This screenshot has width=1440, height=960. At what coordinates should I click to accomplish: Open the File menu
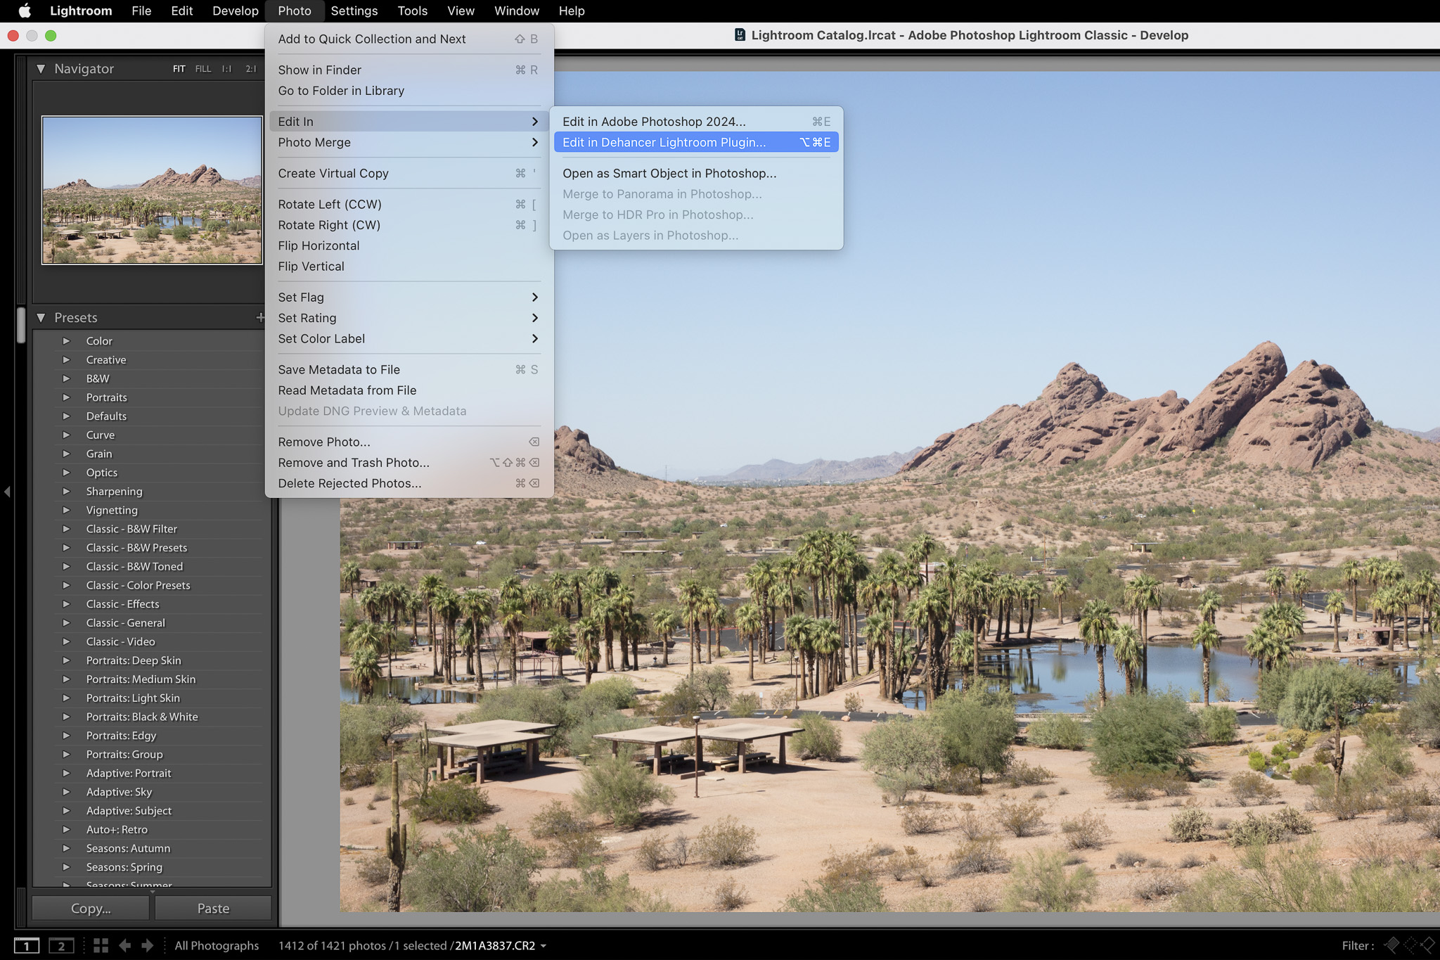tap(141, 11)
